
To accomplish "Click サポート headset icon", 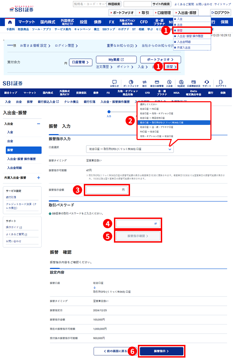I will 207,83.
